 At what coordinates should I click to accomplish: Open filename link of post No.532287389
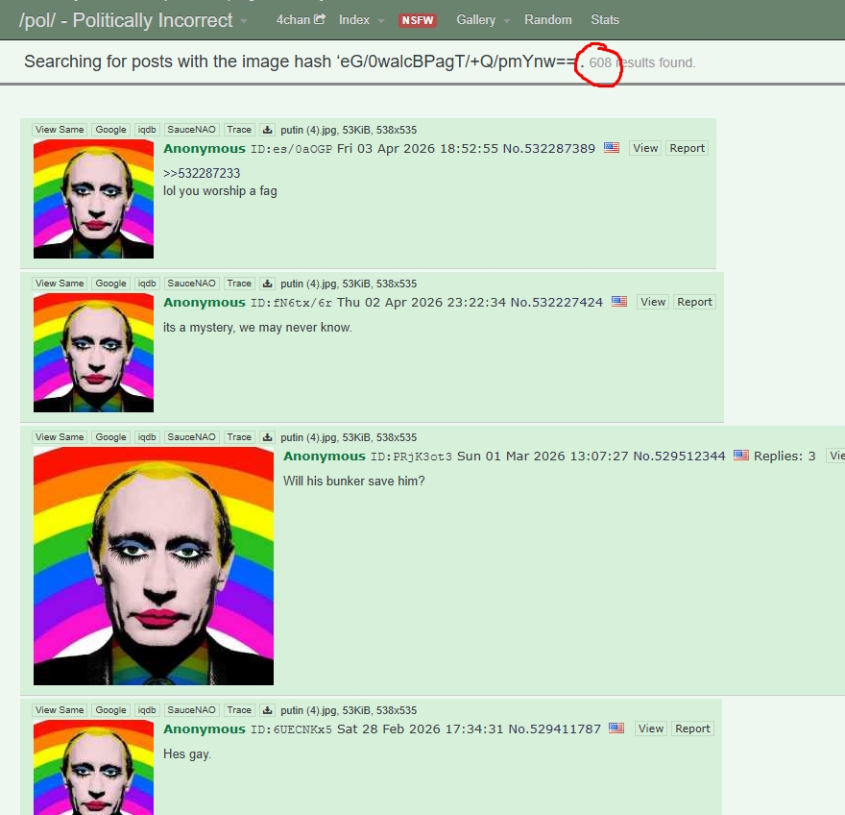309,130
